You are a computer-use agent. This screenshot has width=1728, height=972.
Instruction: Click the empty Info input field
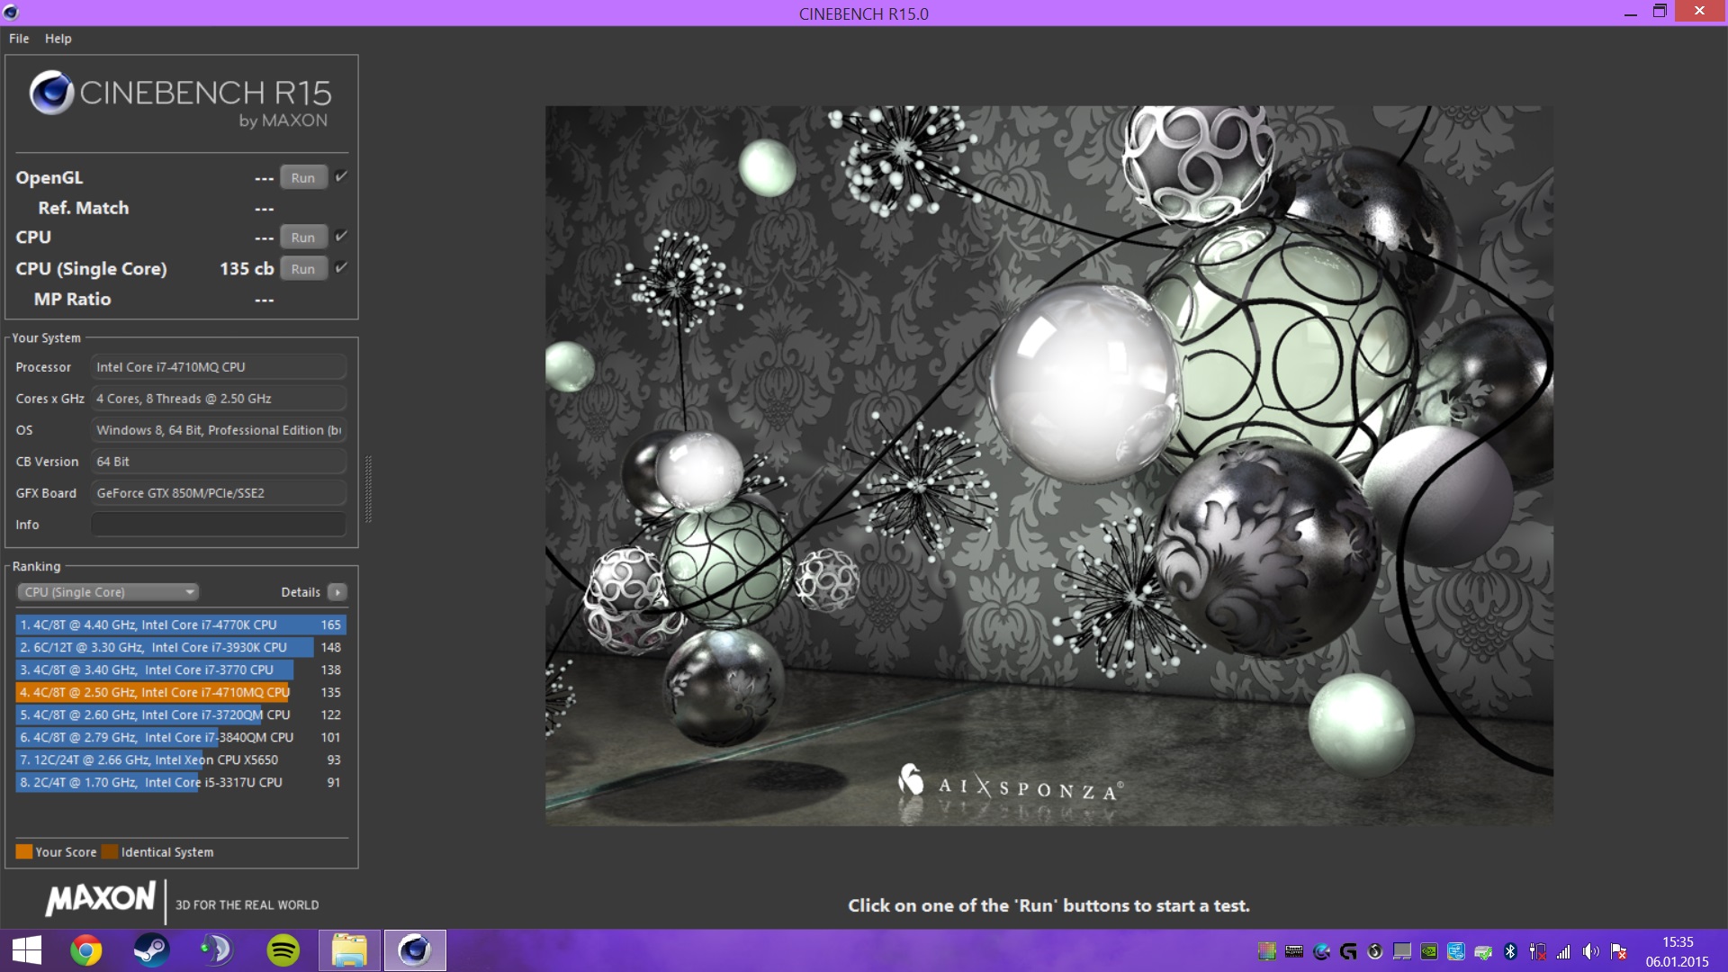pyautogui.click(x=219, y=525)
